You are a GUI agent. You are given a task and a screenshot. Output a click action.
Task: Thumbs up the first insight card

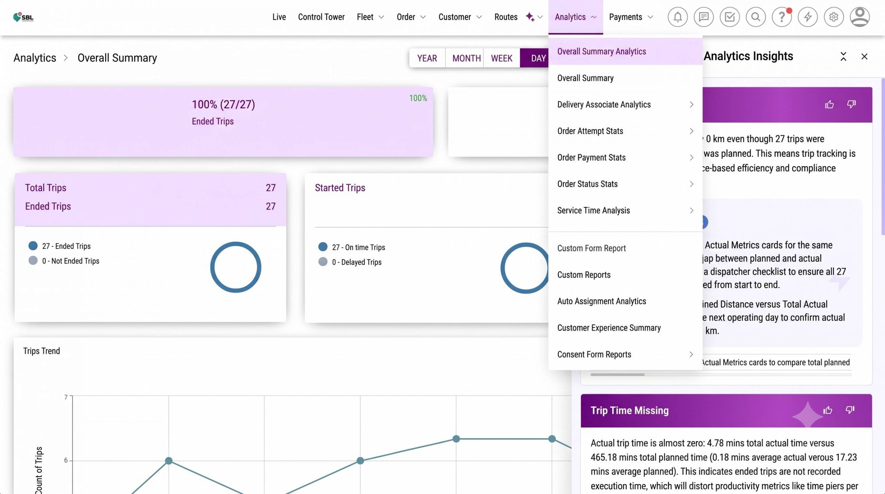(x=829, y=104)
